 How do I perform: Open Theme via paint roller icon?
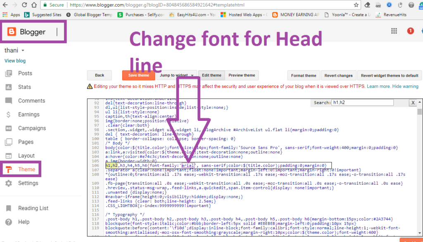9,169
